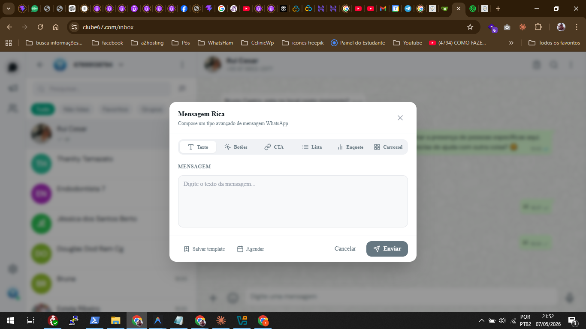Open Task View on the taskbar
The width and height of the screenshot is (586, 329).
[31, 320]
